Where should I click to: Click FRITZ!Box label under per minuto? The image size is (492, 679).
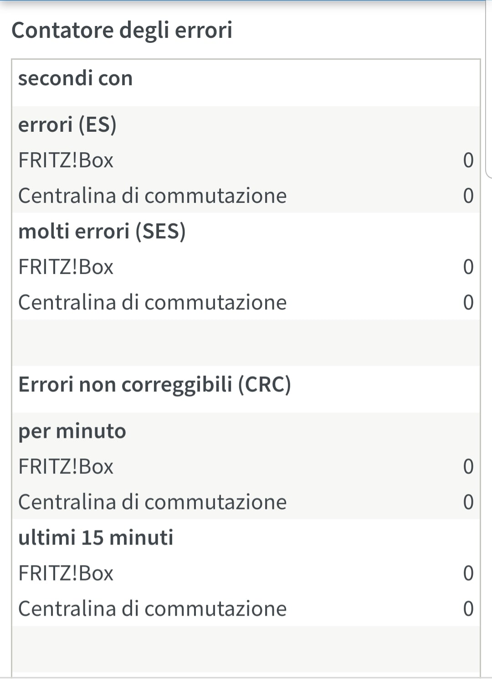click(x=66, y=466)
